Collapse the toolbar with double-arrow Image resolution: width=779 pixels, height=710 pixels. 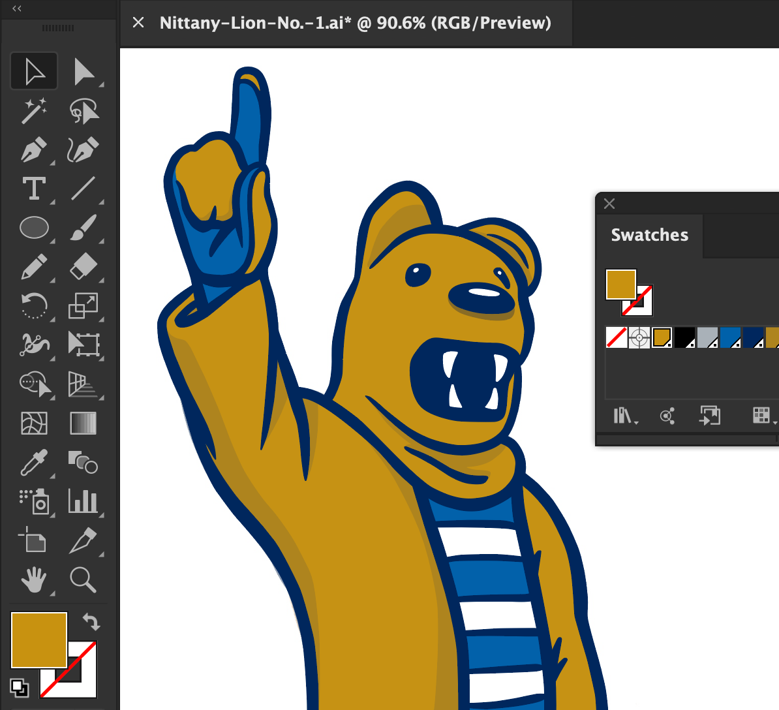17,8
